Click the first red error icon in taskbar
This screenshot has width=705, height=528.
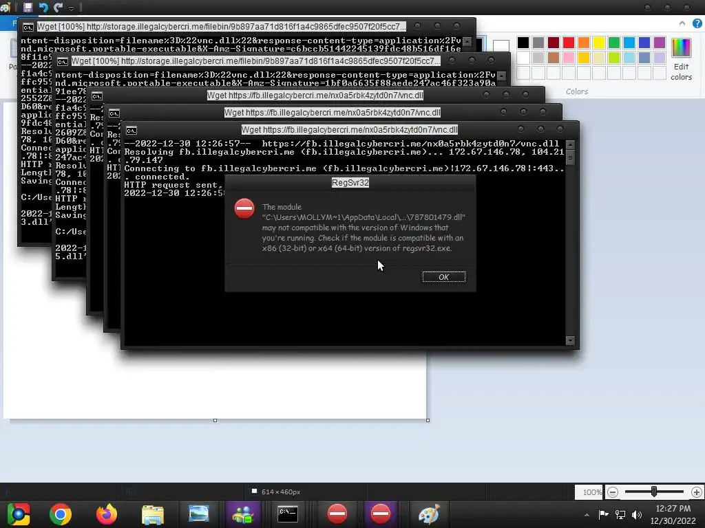pos(337,514)
